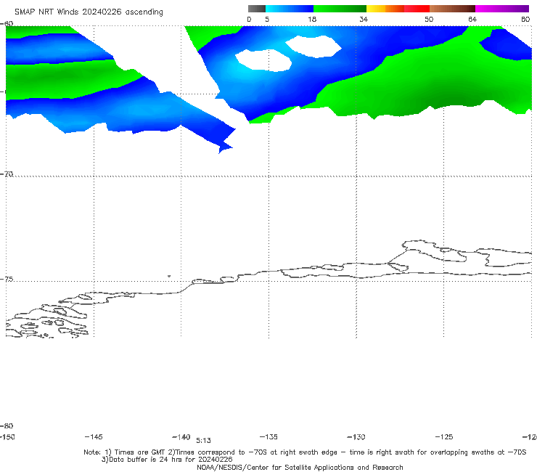Viewport: 537px width, 472px height.
Task: Click the longitude label '-150'
Action: (7, 436)
